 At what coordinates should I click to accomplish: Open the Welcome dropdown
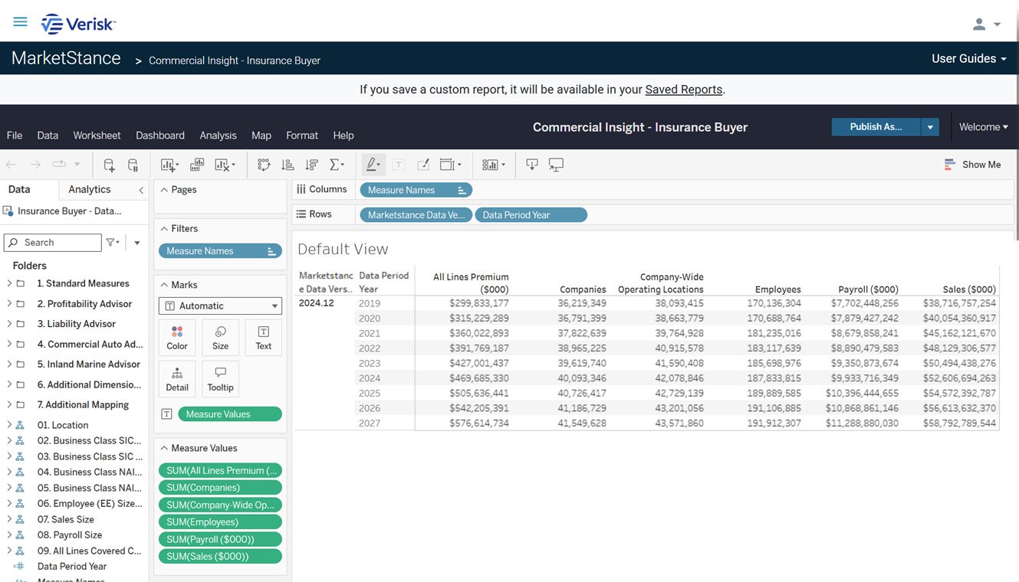pyautogui.click(x=984, y=127)
